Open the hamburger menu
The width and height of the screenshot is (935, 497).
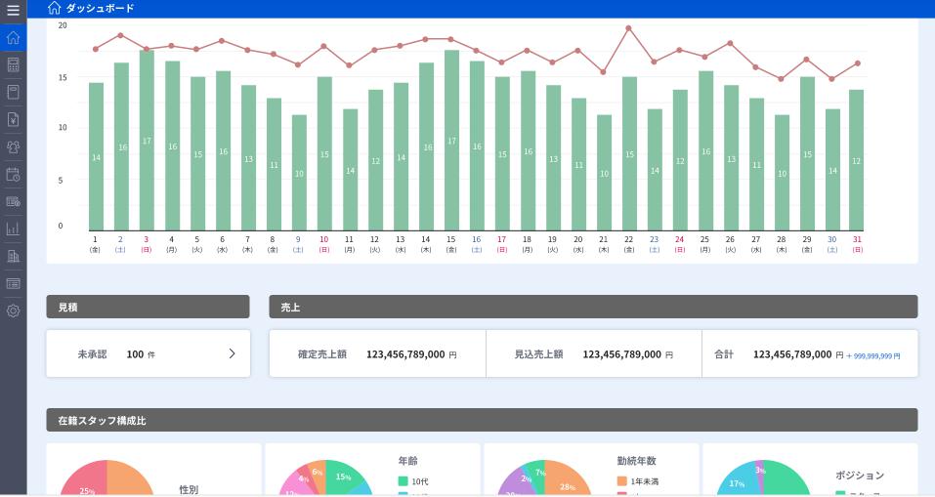[13, 10]
